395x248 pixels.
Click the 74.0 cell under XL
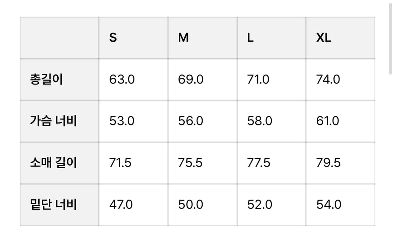coord(328,80)
